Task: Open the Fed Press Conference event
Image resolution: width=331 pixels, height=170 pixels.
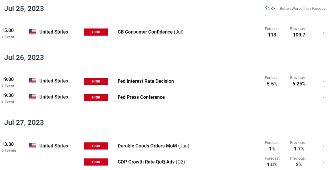Action: click(x=141, y=97)
